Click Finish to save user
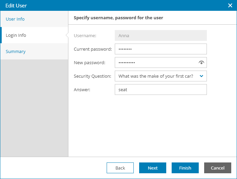Viewport: 237px width, 179px height. 185,168
